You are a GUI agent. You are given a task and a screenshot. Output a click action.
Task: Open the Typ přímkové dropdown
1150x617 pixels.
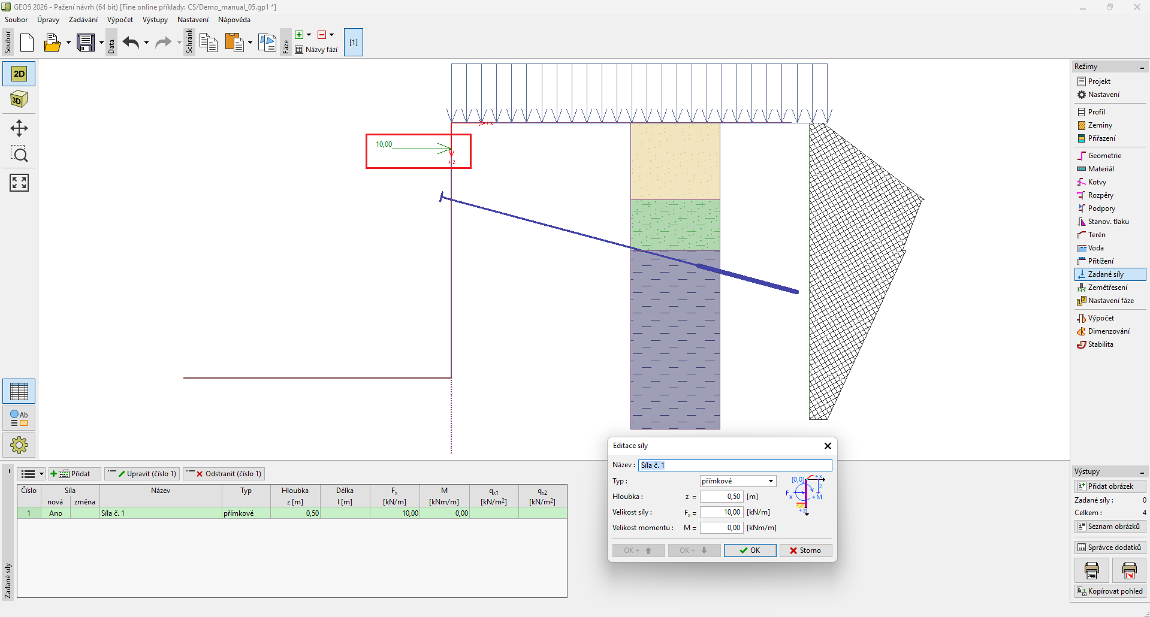pos(738,481)
